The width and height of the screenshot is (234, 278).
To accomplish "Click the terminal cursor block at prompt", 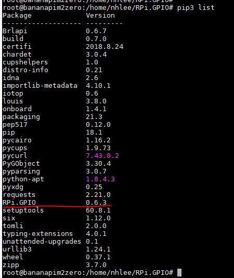I will tap(179, 272).
